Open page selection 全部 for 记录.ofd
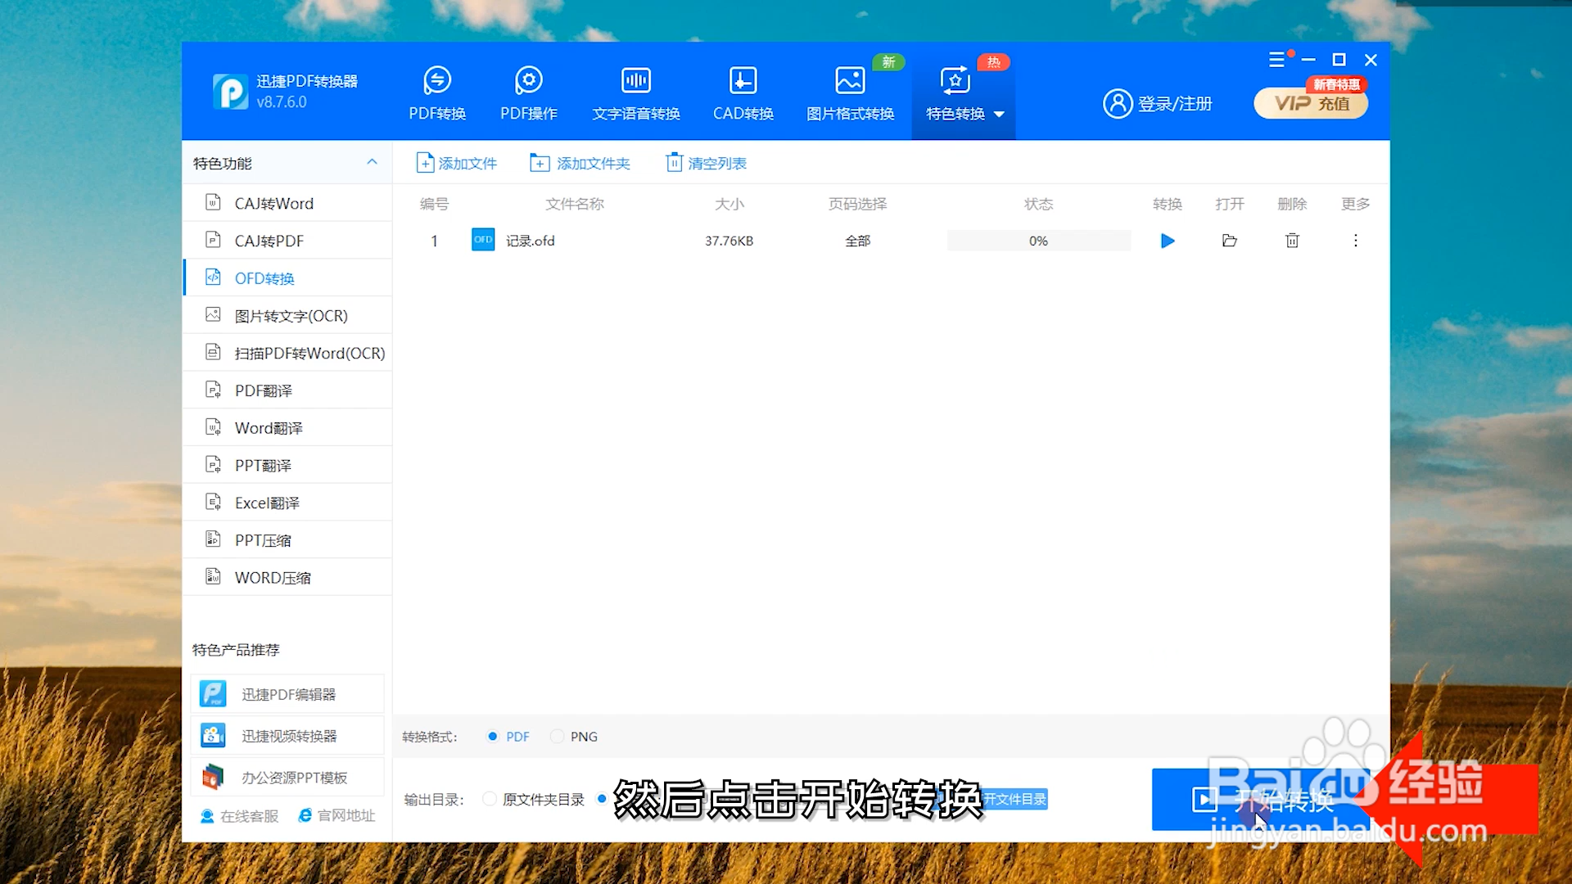This screenshot has height=884, width=1572. [x=857, y=241]
